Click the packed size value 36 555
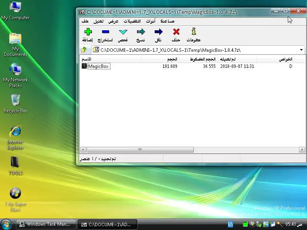The width and height of the screenshot is (307, 230). pyautogui.click(x=209, y=66)
